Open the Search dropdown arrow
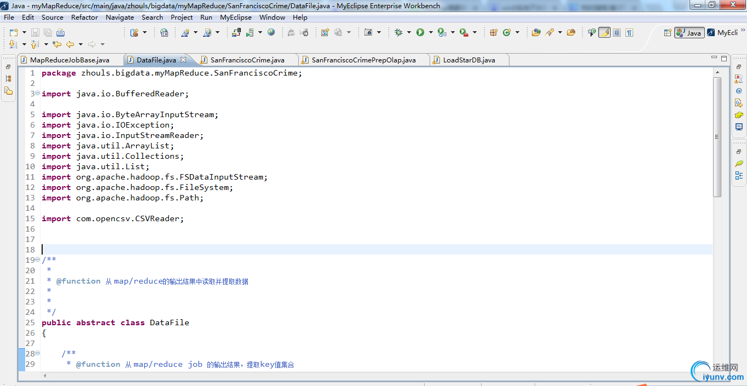This screenshot has height=386, width=747. click(x=560, y=32)
